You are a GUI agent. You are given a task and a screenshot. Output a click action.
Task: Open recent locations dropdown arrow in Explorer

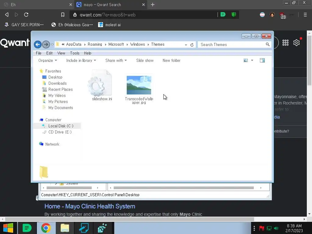tap(52, 44)
